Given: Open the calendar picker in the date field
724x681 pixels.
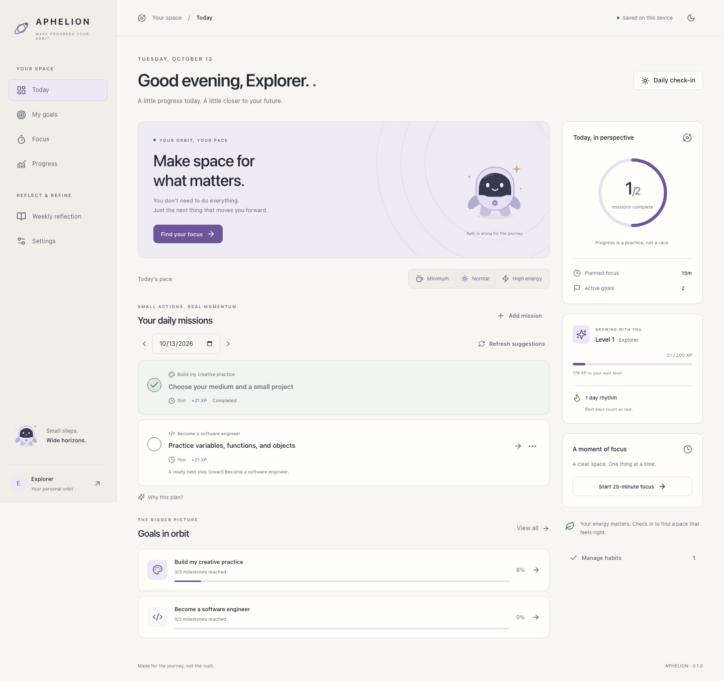Looking at the screenshot, I should pos(210,344).
